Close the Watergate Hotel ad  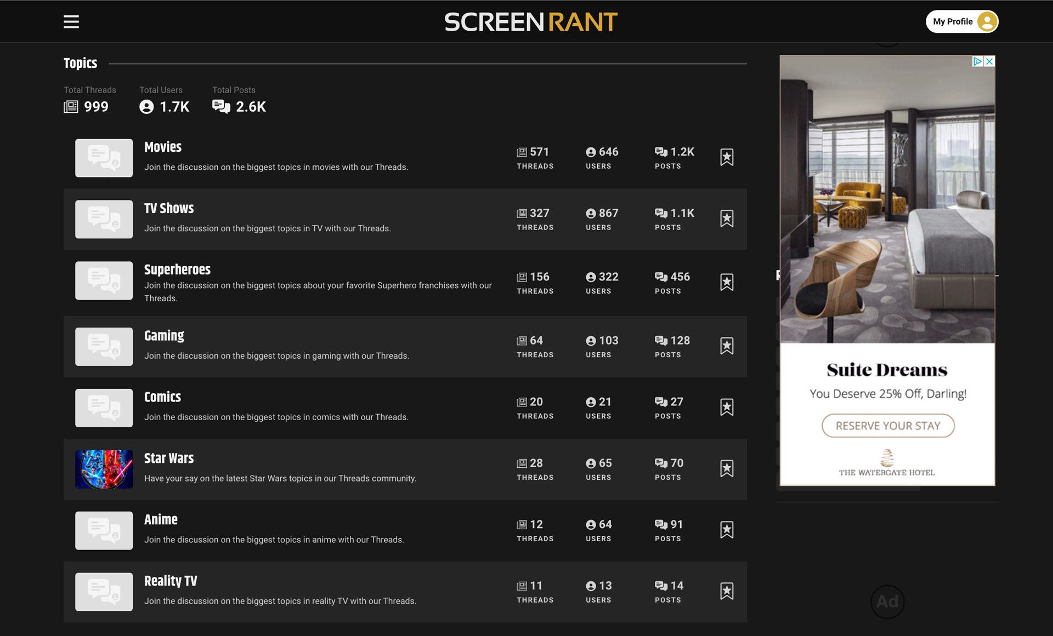(989, 61)
